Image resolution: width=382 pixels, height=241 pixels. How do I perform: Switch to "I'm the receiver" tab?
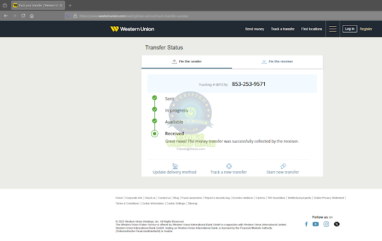277,61
